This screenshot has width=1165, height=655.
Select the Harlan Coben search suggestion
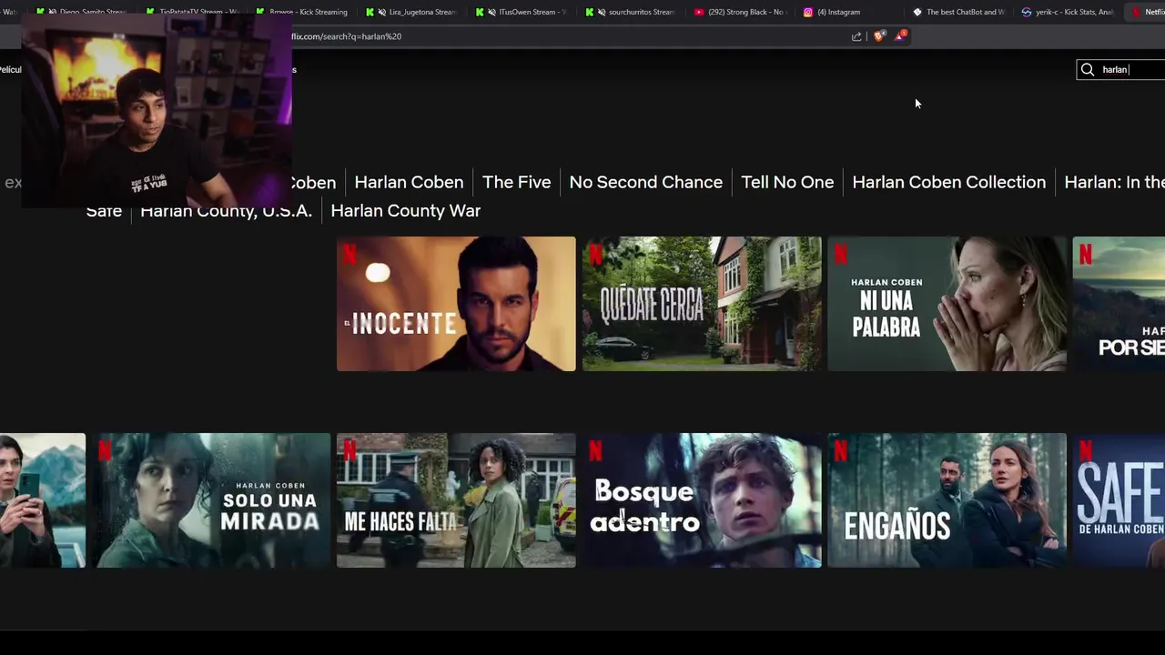tap(409, 182)
